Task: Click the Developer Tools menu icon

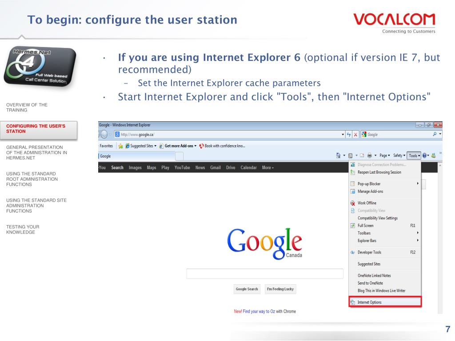Action: click(x=352, y=252)
